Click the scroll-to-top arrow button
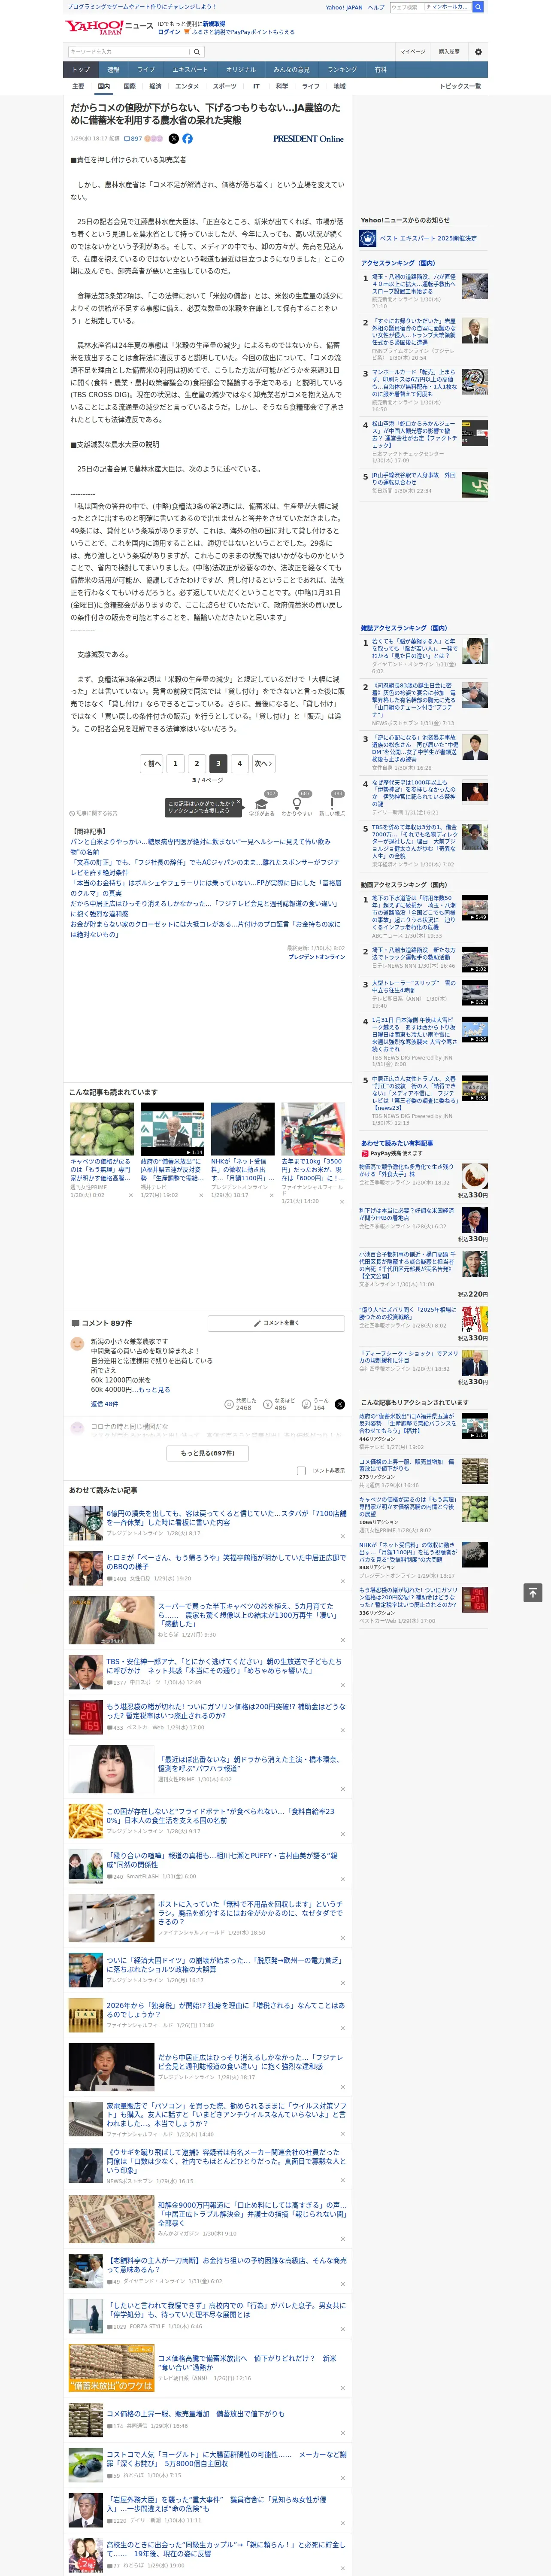551x2576 pixels. (533, 1592)
